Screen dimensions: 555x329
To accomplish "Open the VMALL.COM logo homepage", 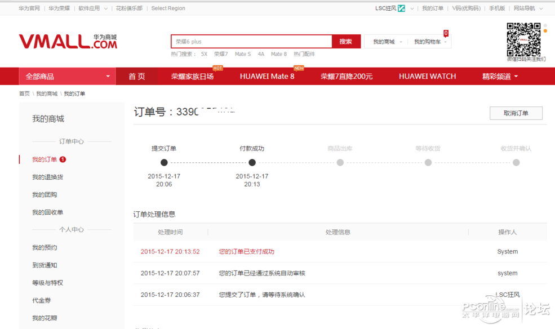I will 68,41.
